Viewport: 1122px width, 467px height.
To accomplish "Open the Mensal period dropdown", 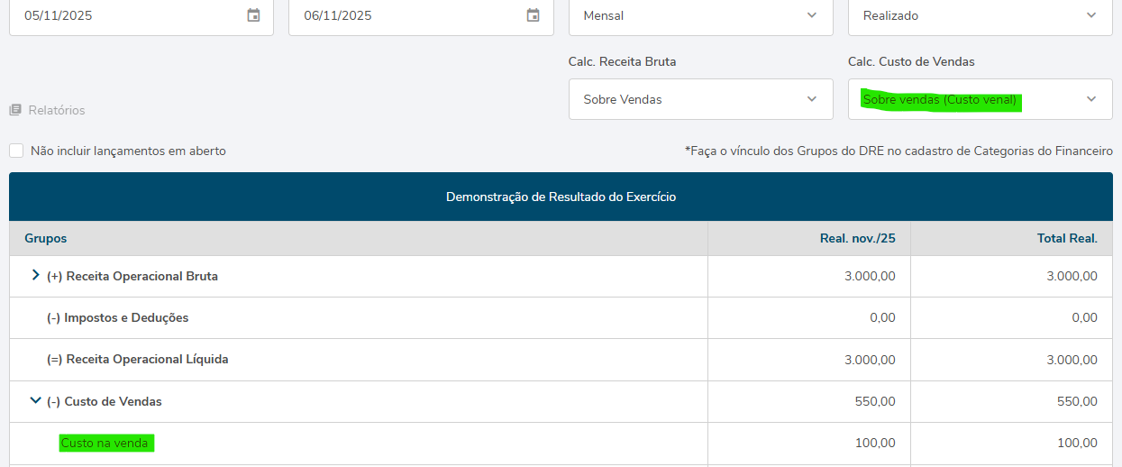I will (x=700, y=15).
